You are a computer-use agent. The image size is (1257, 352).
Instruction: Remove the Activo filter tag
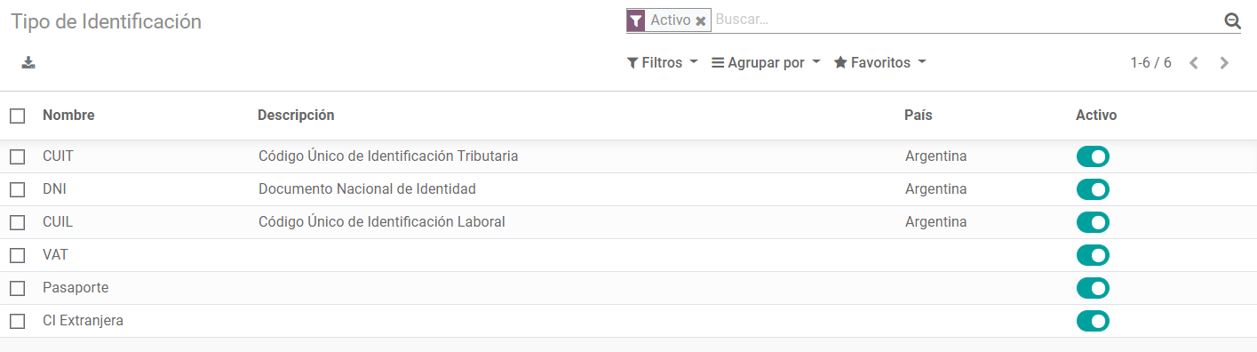(x=701, y=21)
